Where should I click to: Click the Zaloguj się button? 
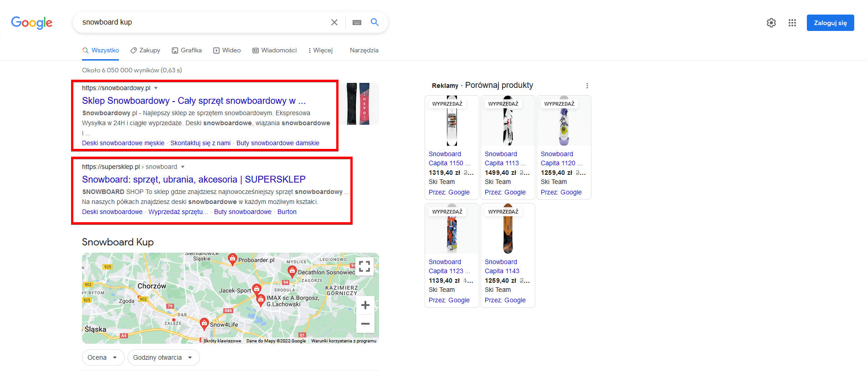830,23
